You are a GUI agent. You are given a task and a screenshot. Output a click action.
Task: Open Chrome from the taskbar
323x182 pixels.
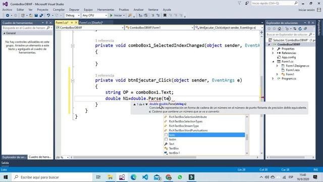[168, 177]
